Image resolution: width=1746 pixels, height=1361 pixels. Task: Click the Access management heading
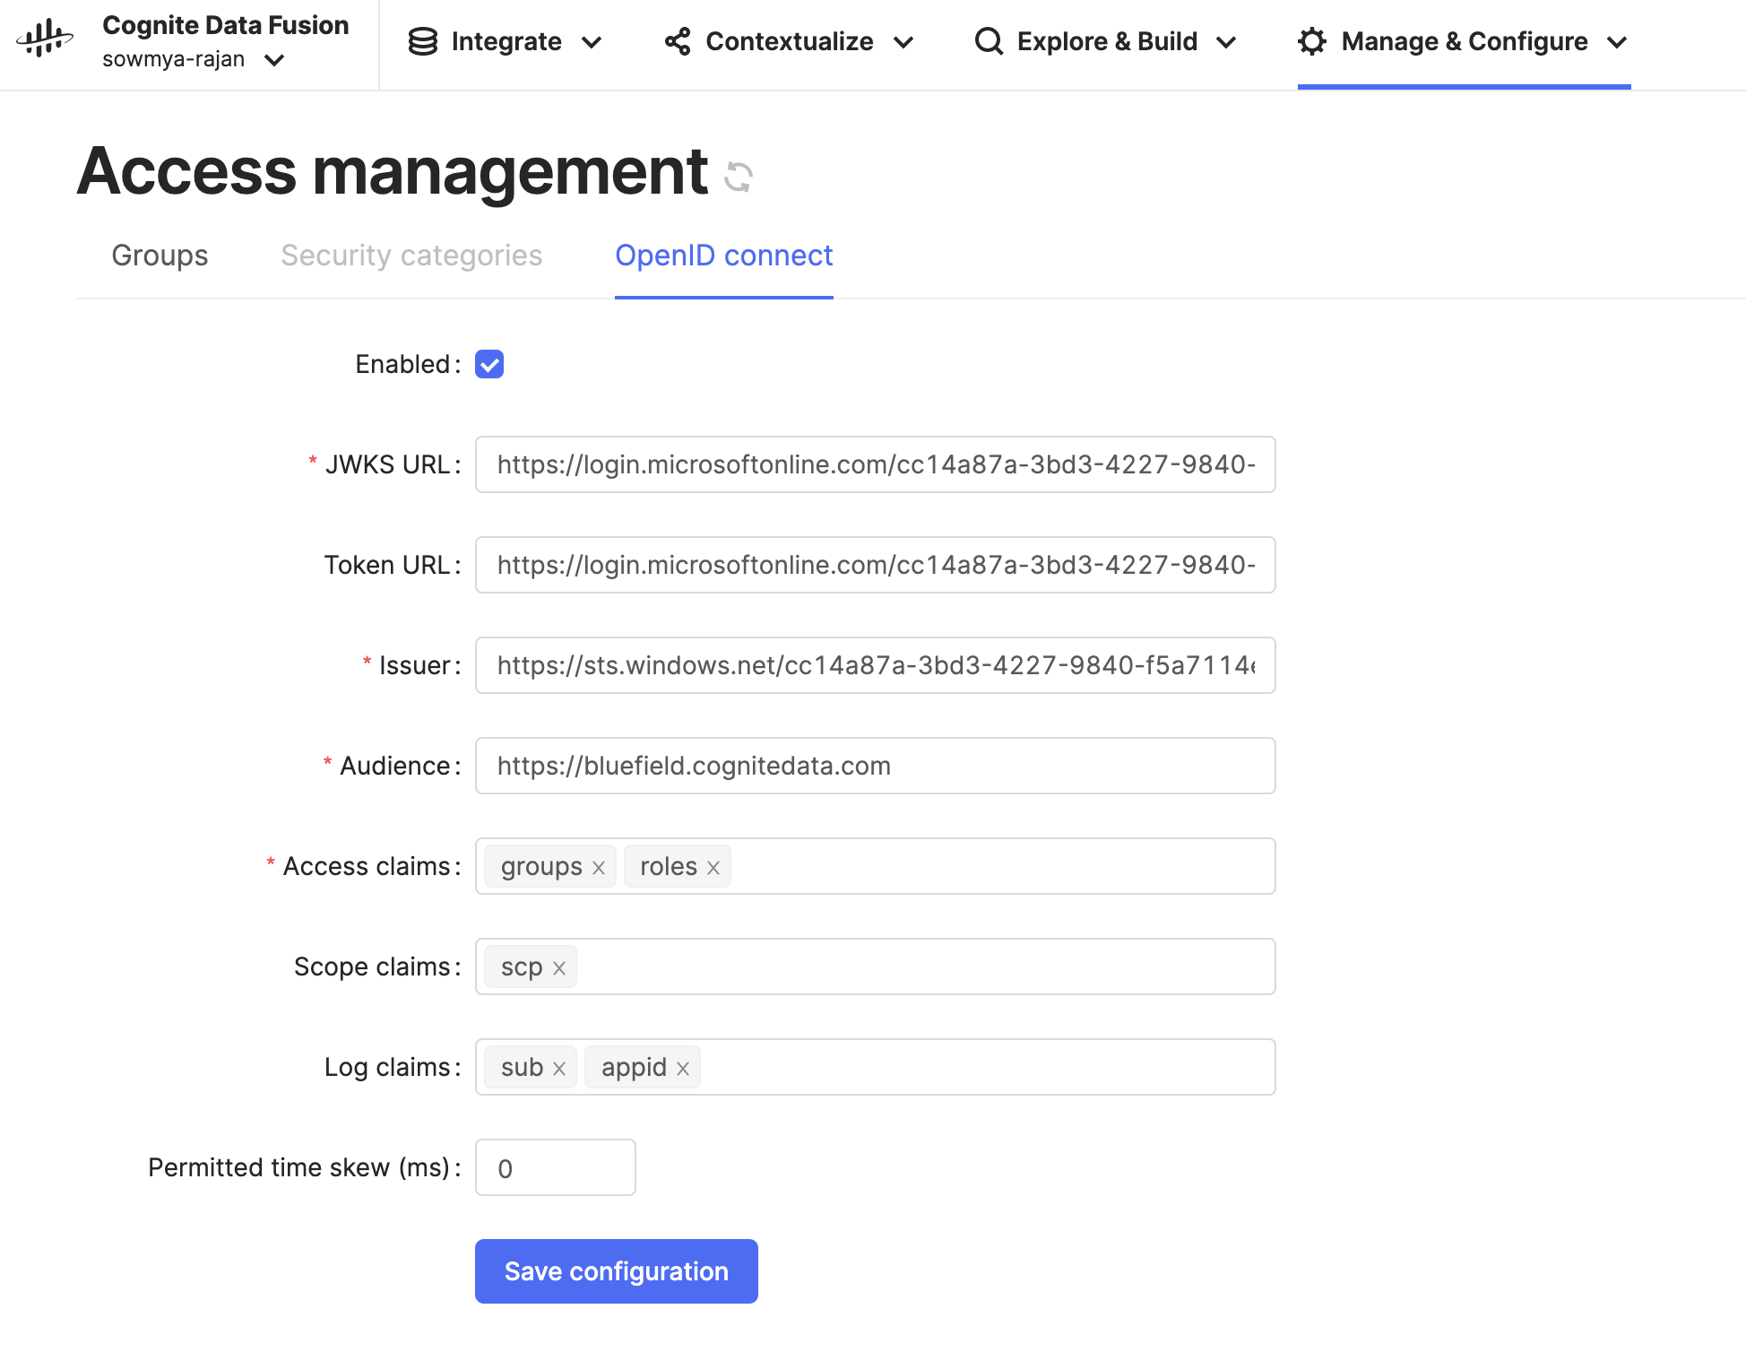pyautogui.click(x=393, y=170)
